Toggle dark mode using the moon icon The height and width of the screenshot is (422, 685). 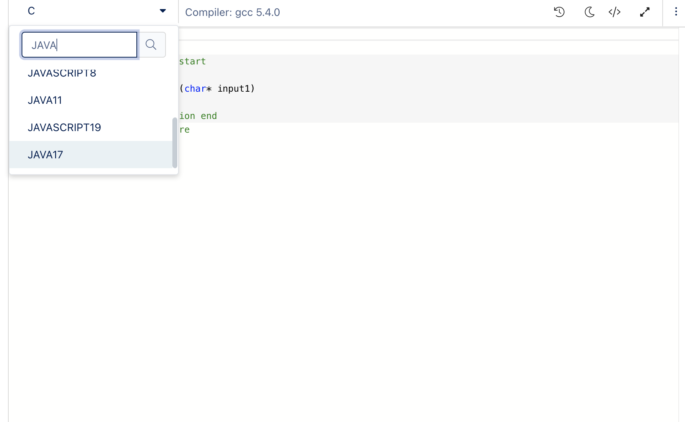pyautogui.click(x=589, y=12)
